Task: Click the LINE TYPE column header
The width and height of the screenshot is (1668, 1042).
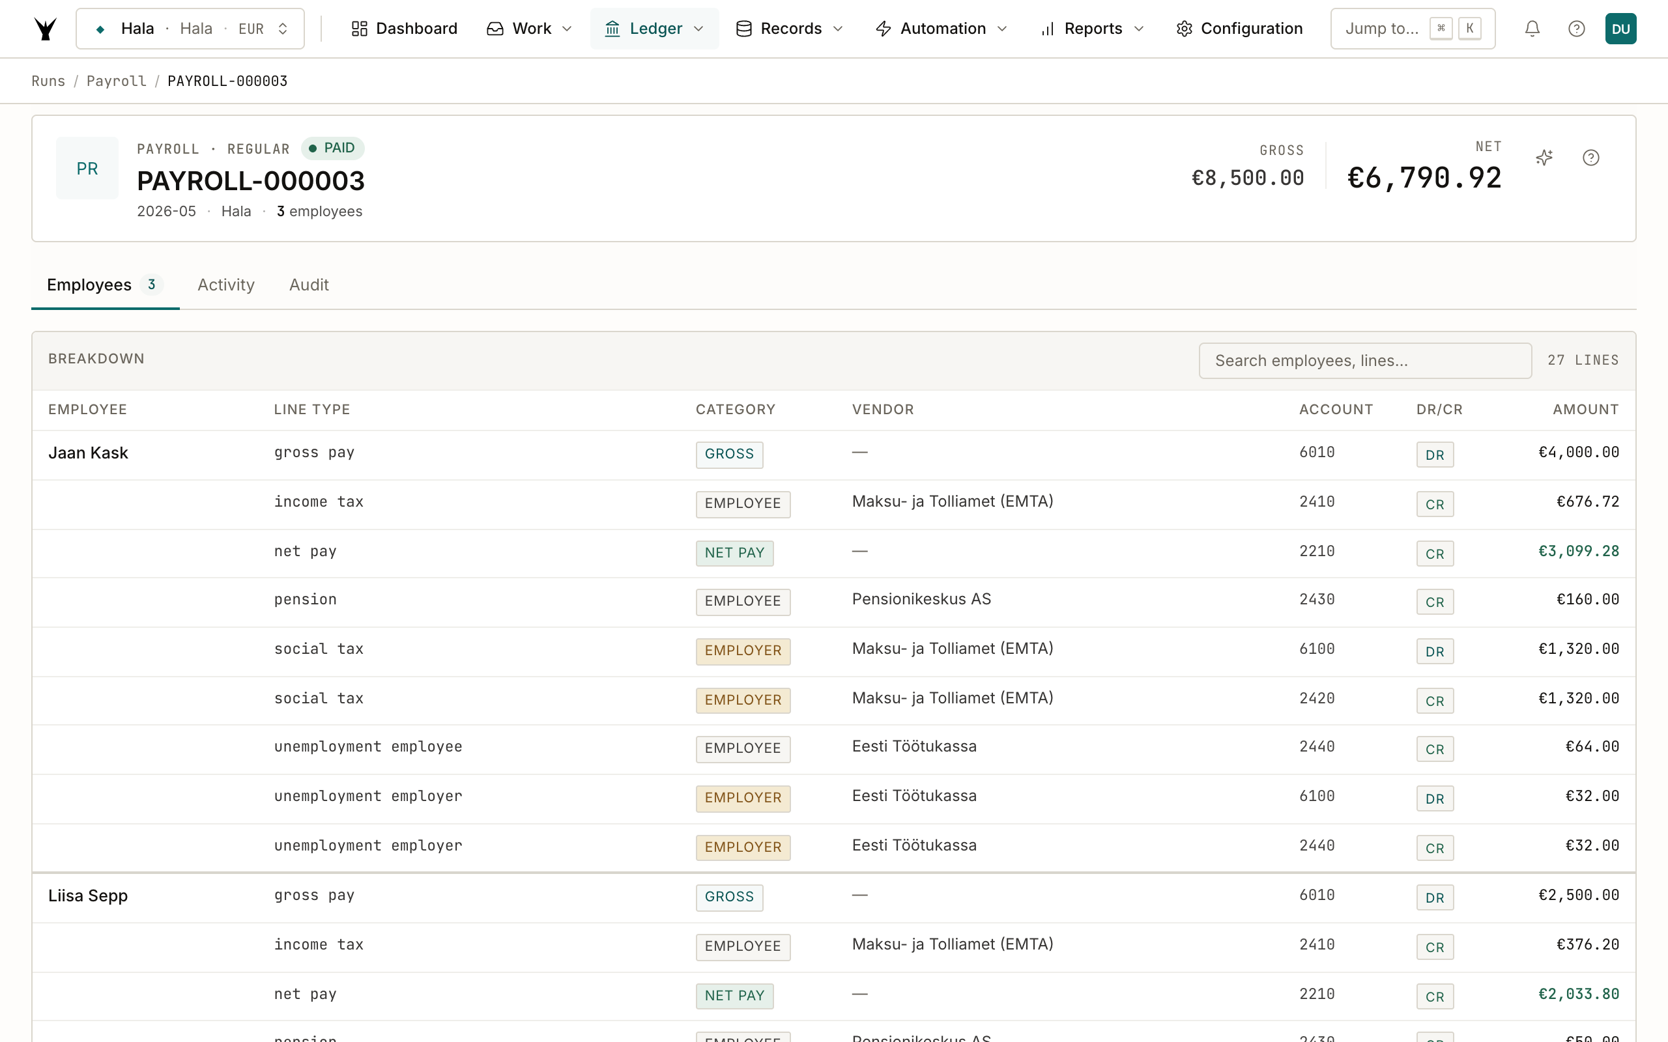Action: 311,410
